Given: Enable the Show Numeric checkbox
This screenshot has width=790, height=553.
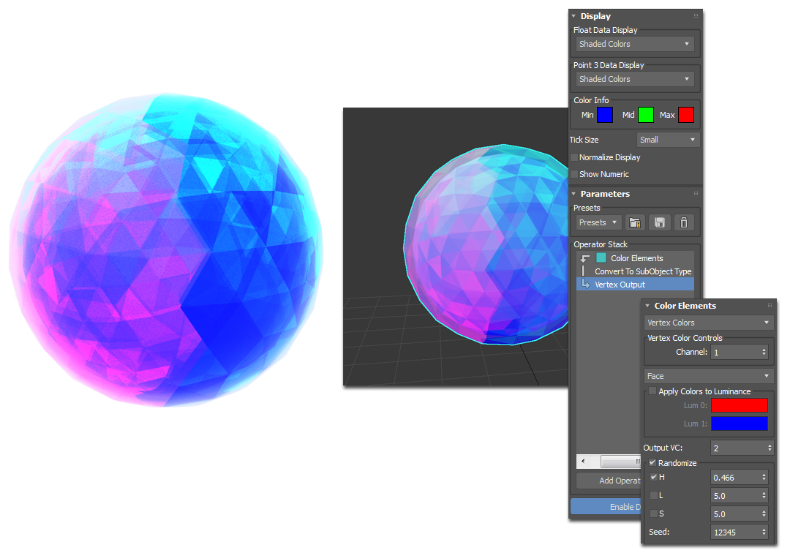Looking at the screenshot, I should 574,174.
